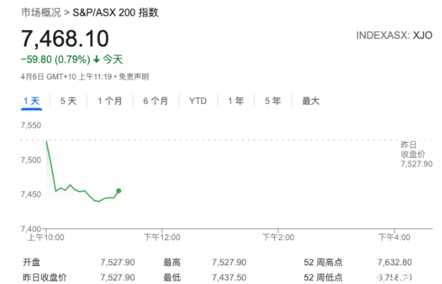Click the 最低 value 7,437.50

pyautogui.click(x=229, y=278)
